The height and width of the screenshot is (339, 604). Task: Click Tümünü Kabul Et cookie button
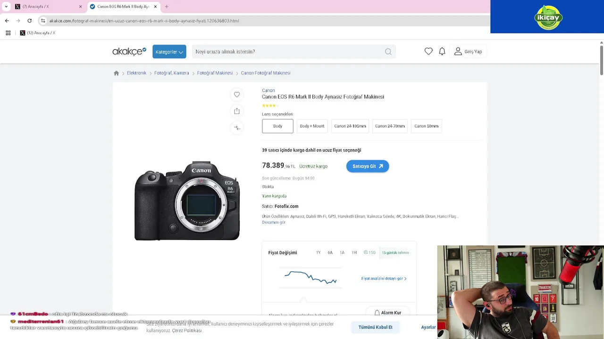click(x=375, y=327)
